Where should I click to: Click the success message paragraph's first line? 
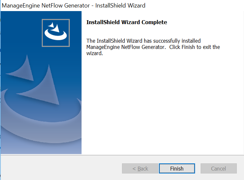[144, 41]
